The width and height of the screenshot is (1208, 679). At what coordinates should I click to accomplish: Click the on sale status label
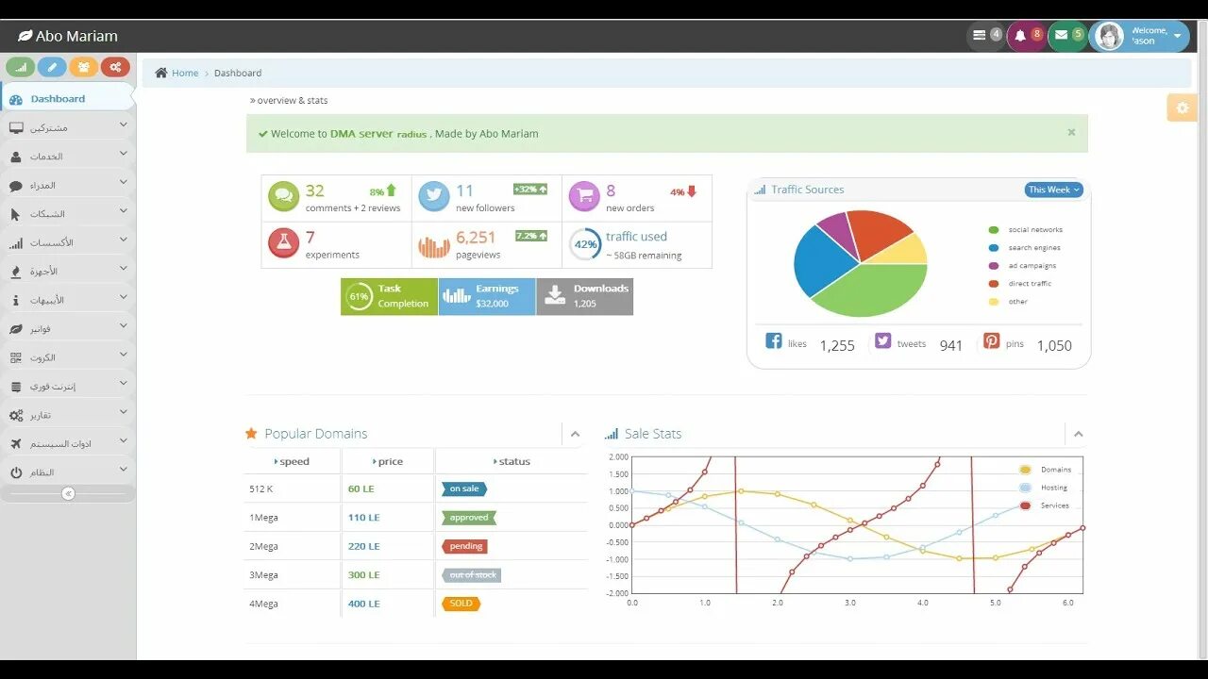[464, 489]
